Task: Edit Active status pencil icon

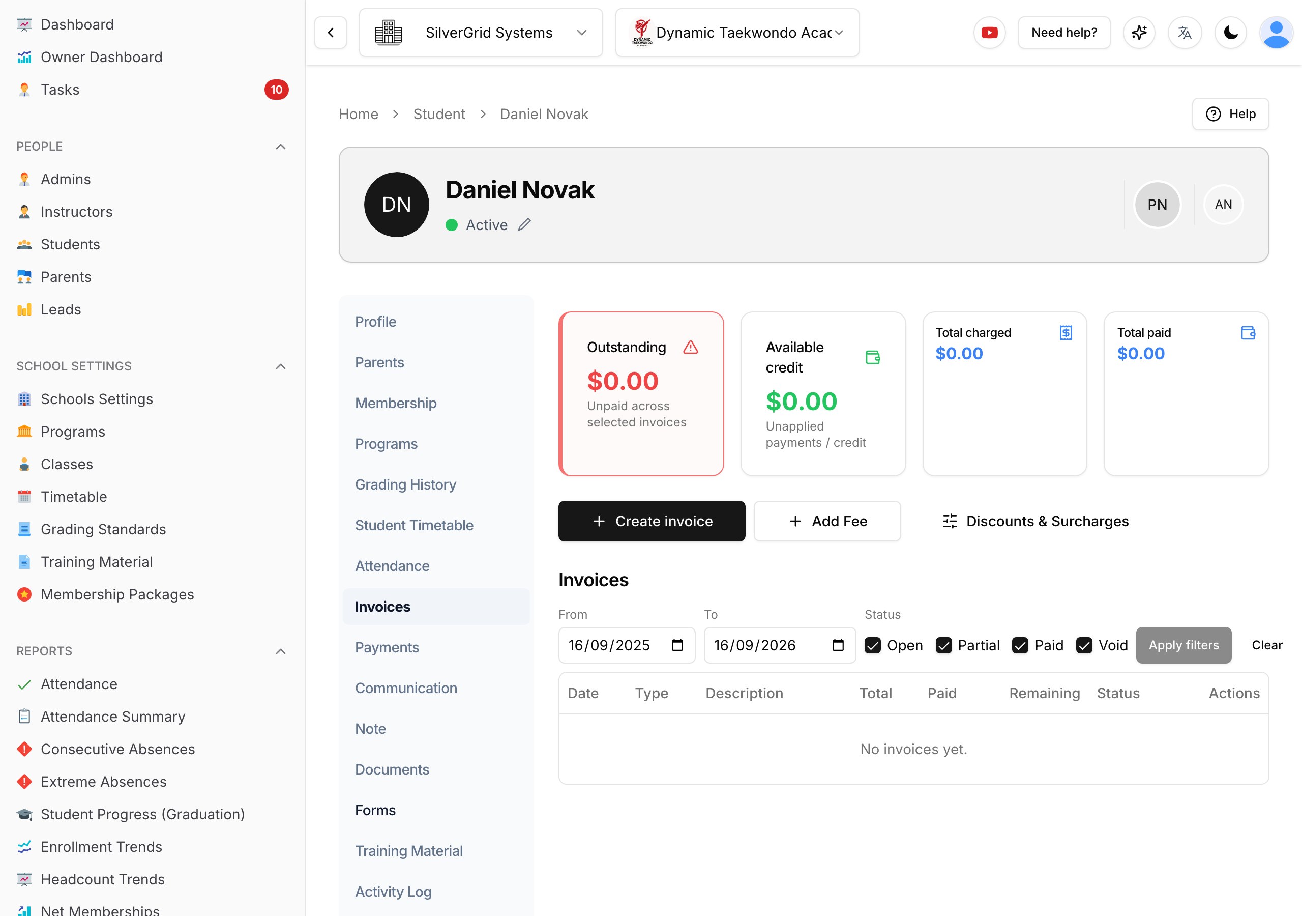Action: [524, 225]
